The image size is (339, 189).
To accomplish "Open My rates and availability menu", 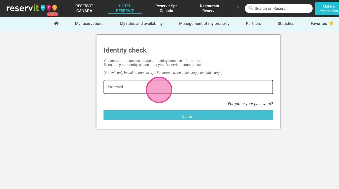I will (141, 24).
